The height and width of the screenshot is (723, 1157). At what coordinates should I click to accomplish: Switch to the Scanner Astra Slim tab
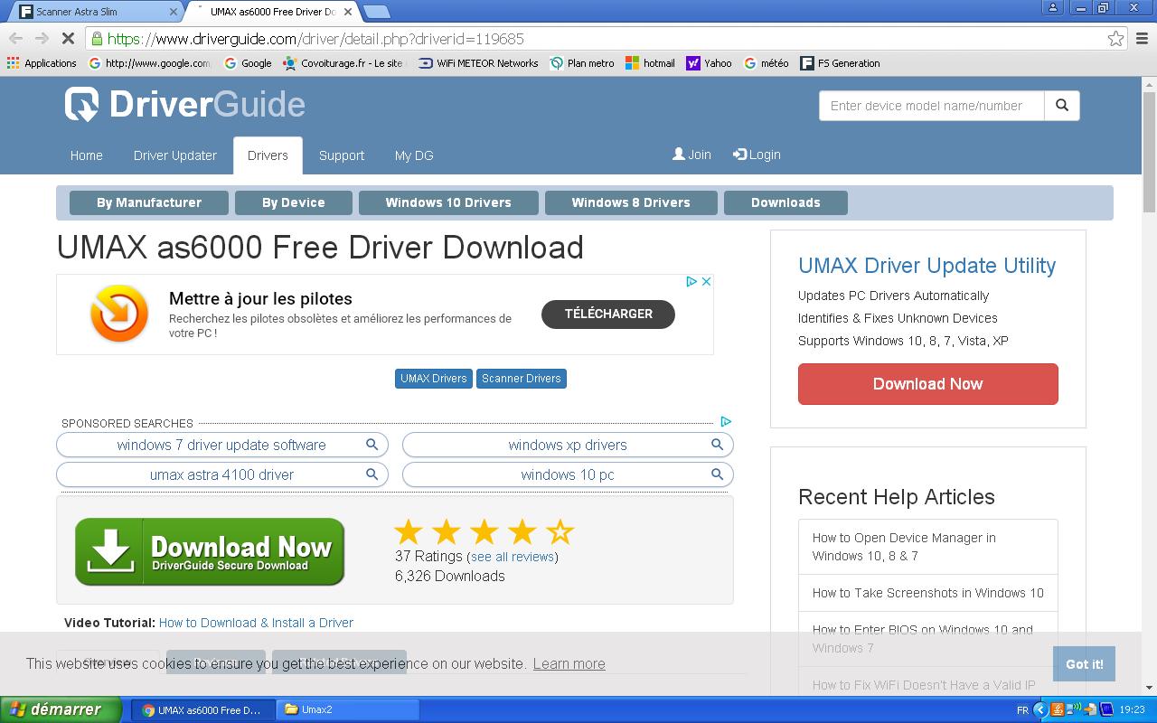[x=96, y=12]
